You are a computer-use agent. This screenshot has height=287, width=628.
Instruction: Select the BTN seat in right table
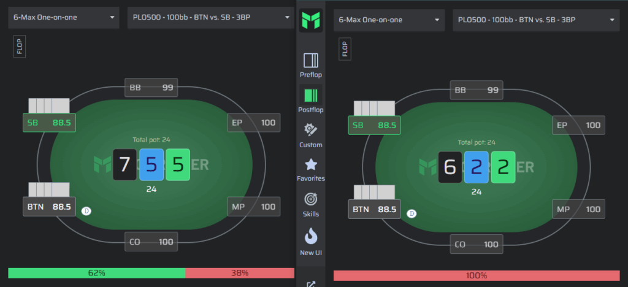coord(375,209)
